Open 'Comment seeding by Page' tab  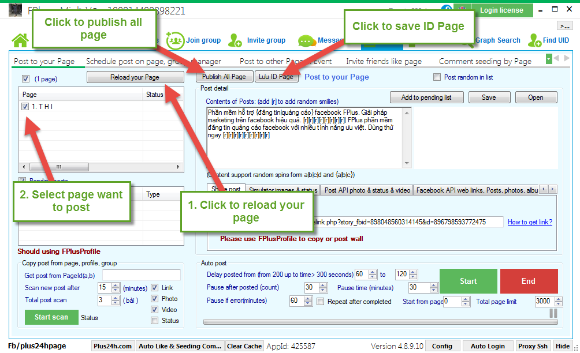coord(485,61)
